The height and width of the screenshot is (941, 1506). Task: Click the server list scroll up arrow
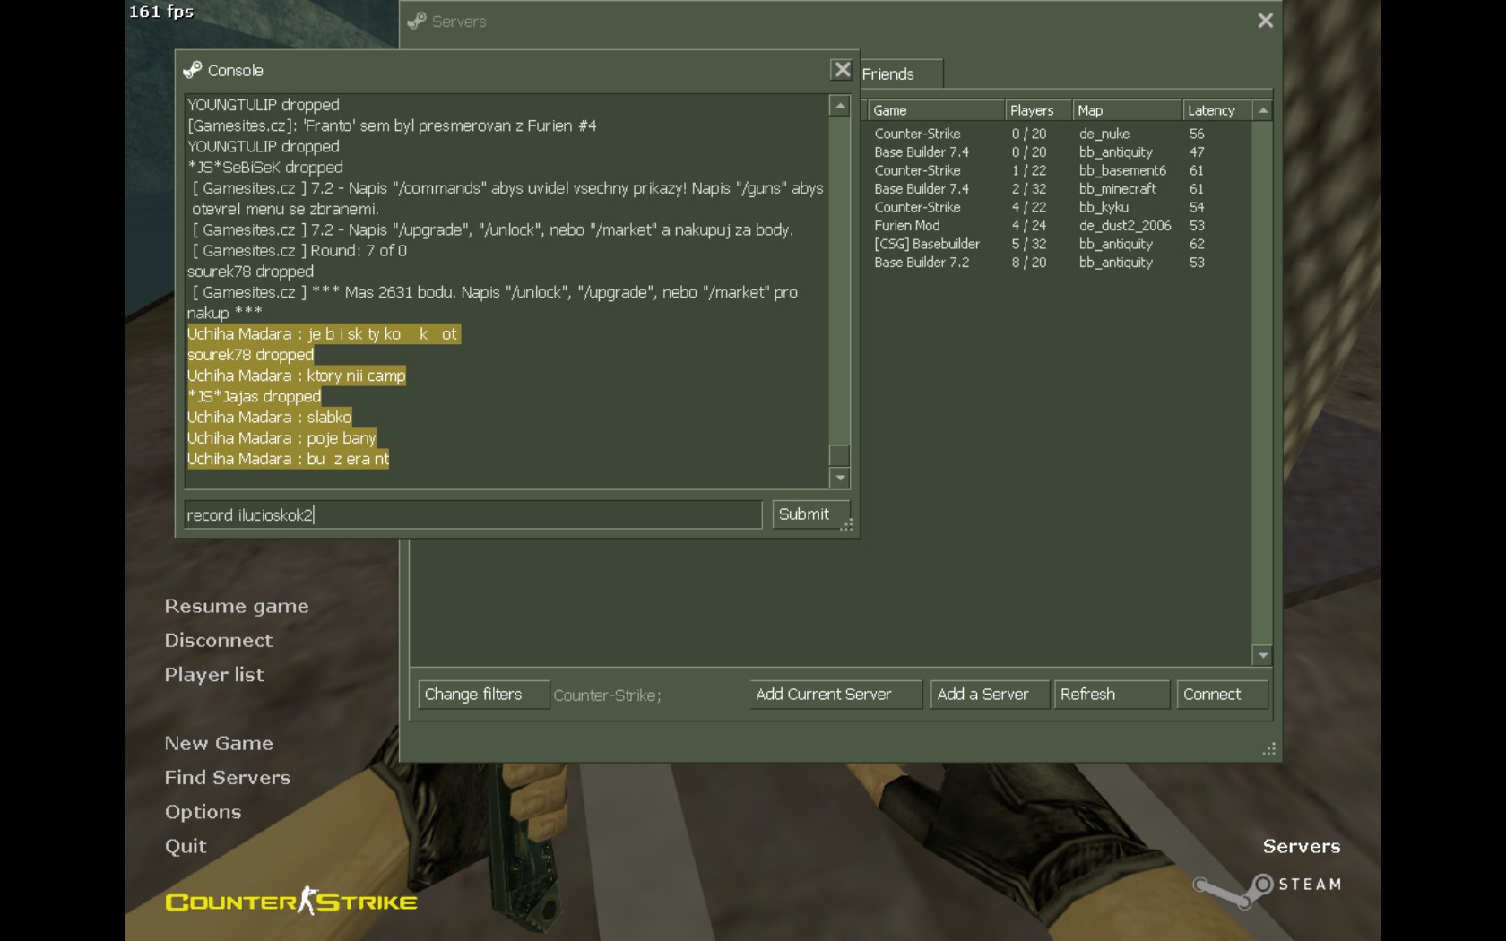coord(1262,110)
